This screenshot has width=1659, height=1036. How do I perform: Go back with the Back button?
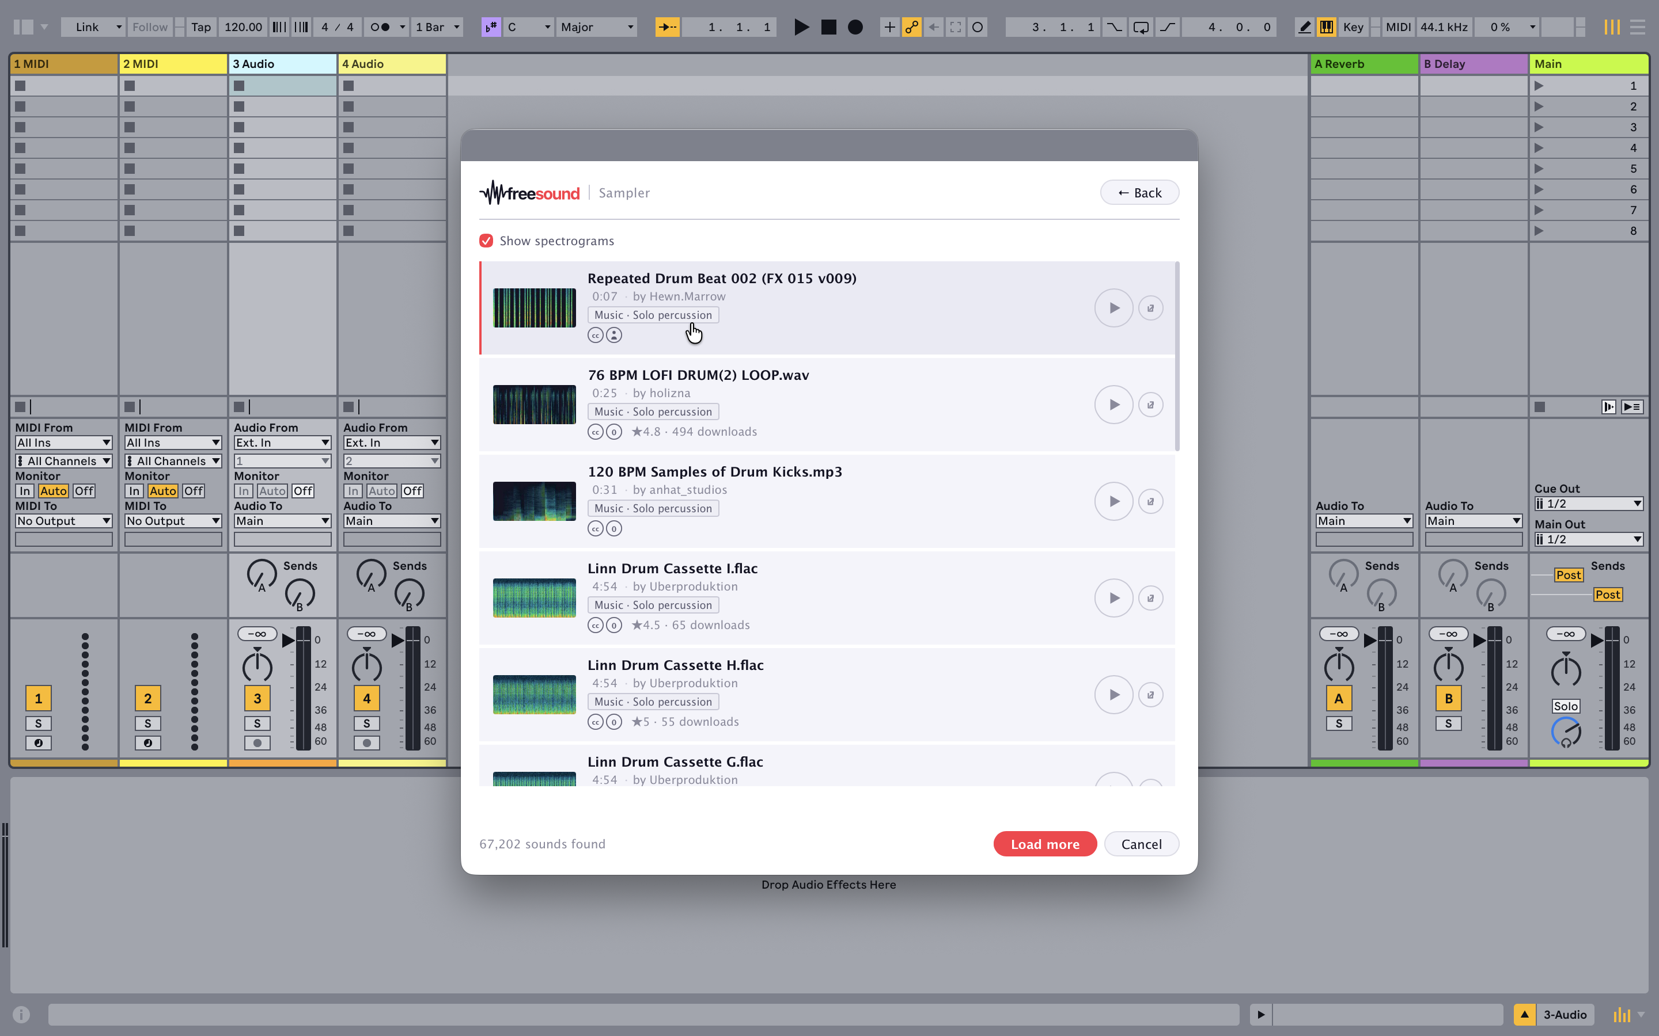pos(1139,193)
